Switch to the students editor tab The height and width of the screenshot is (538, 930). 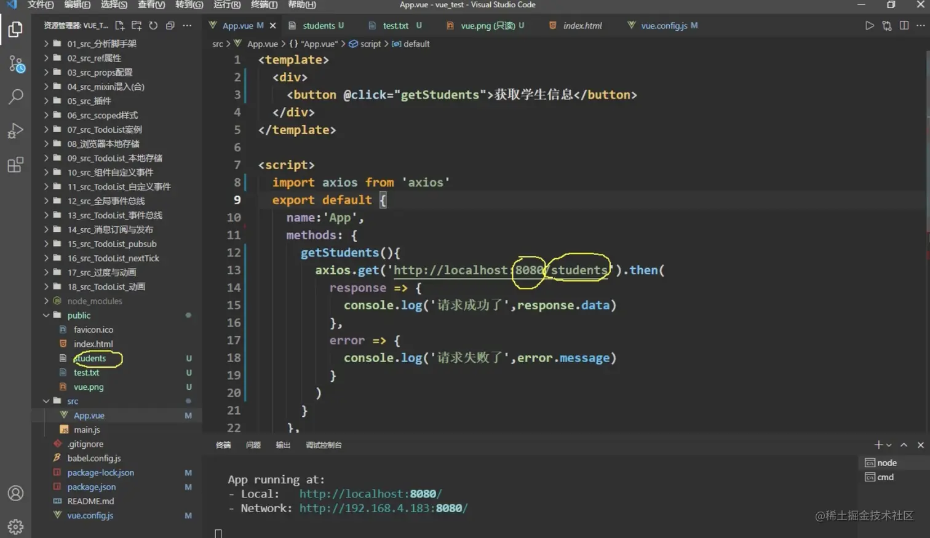pos(317,25)
